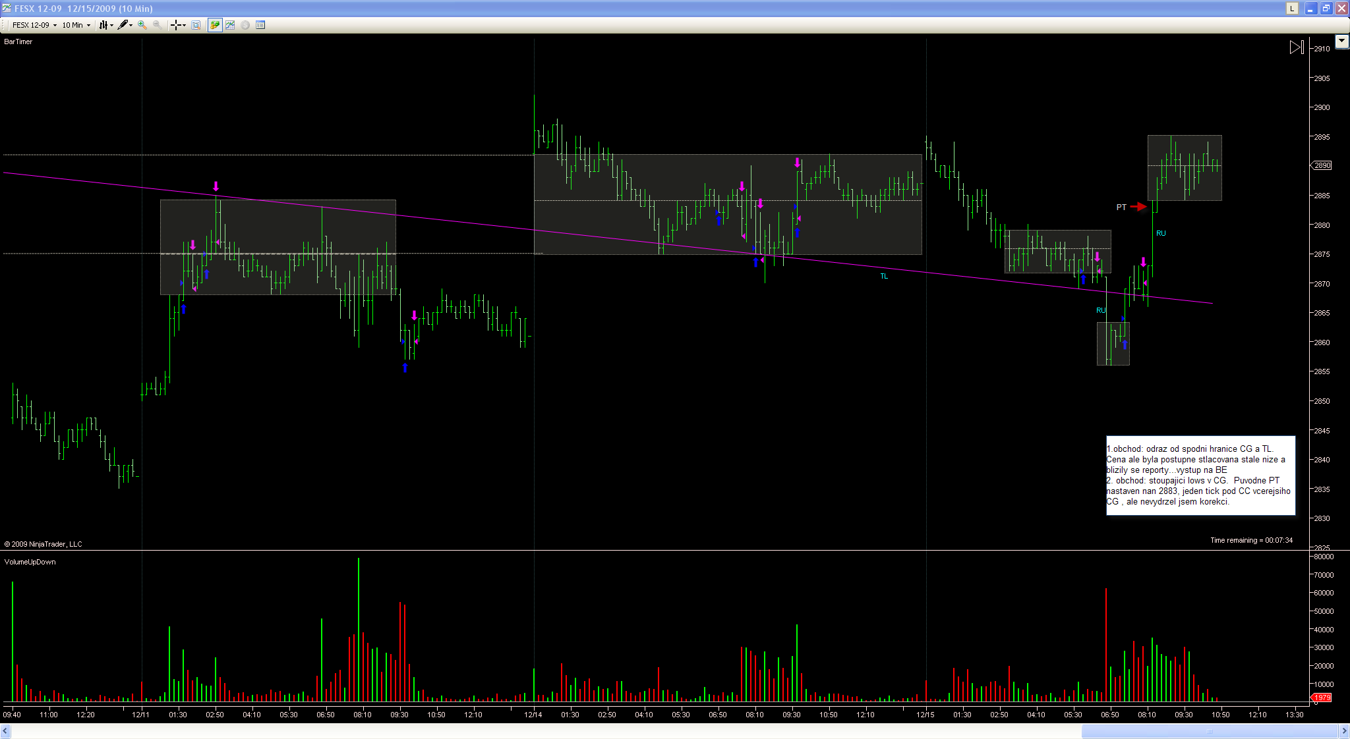Click the zoom out magnifier icon
1350x739 pixels.
pos(158,25)
